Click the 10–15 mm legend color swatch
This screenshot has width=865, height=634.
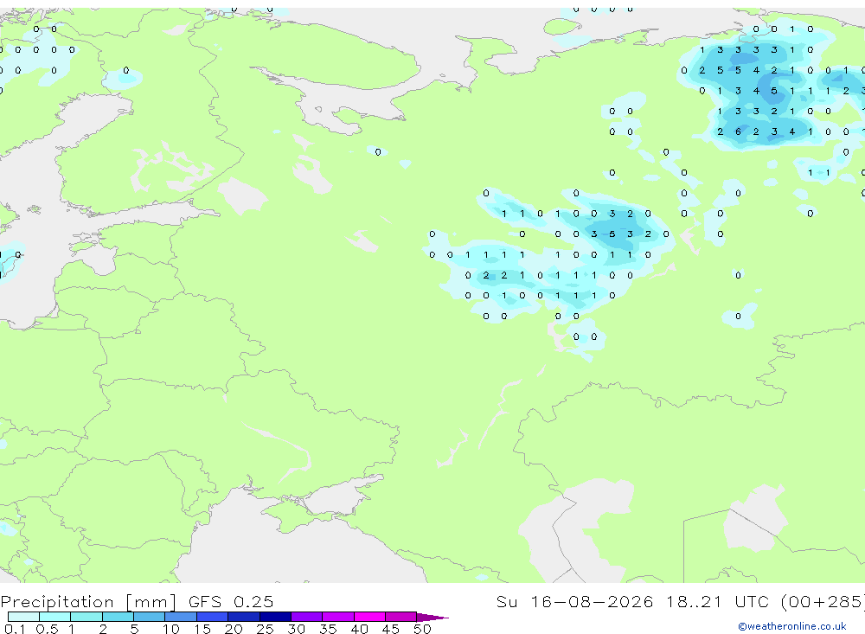(x=181, y=617)
